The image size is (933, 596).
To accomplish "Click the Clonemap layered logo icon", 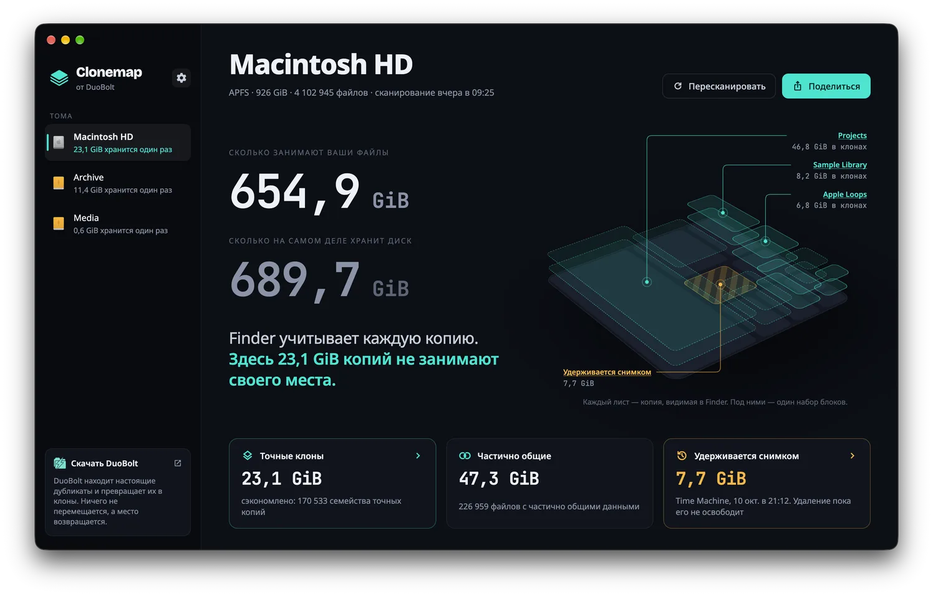I will click(59, 78).
